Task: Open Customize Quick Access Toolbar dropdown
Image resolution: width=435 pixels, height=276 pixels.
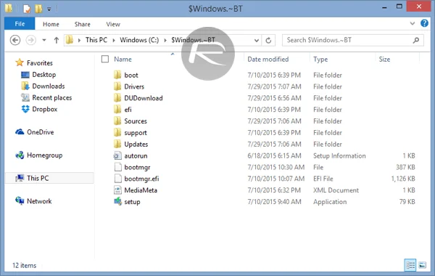Action: [x=49, y=9]
